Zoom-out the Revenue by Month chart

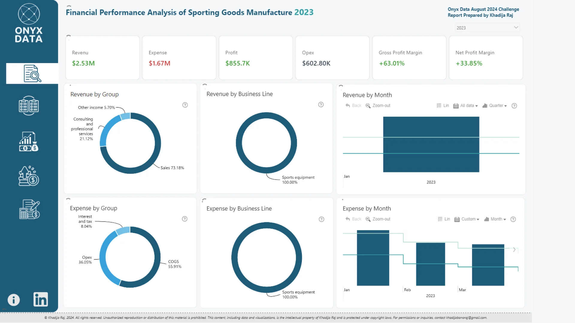[x=378, y=106]
